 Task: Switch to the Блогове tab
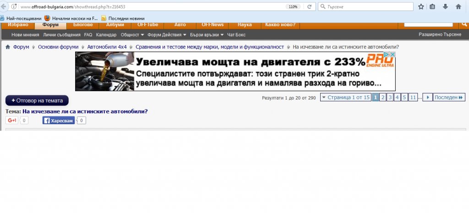[83, 25]
